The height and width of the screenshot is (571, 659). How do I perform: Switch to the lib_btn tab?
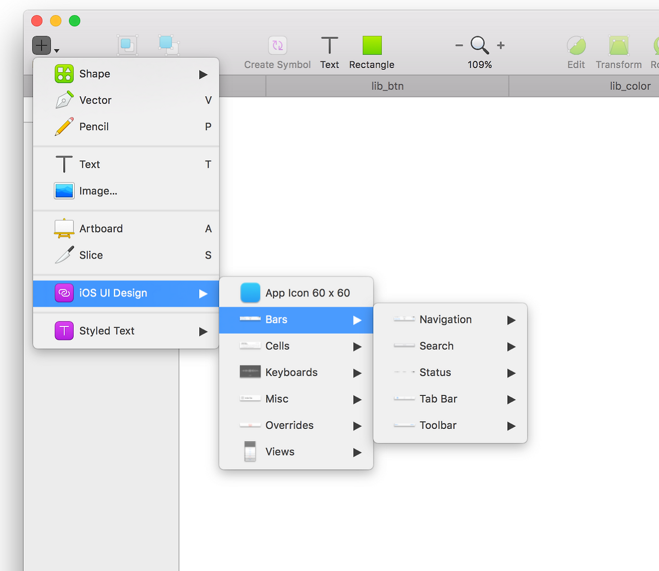click(387, 86)
